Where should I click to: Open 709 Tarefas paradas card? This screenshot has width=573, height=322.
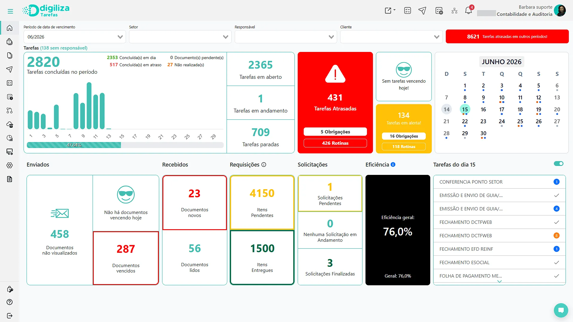[x=260, y=137]
